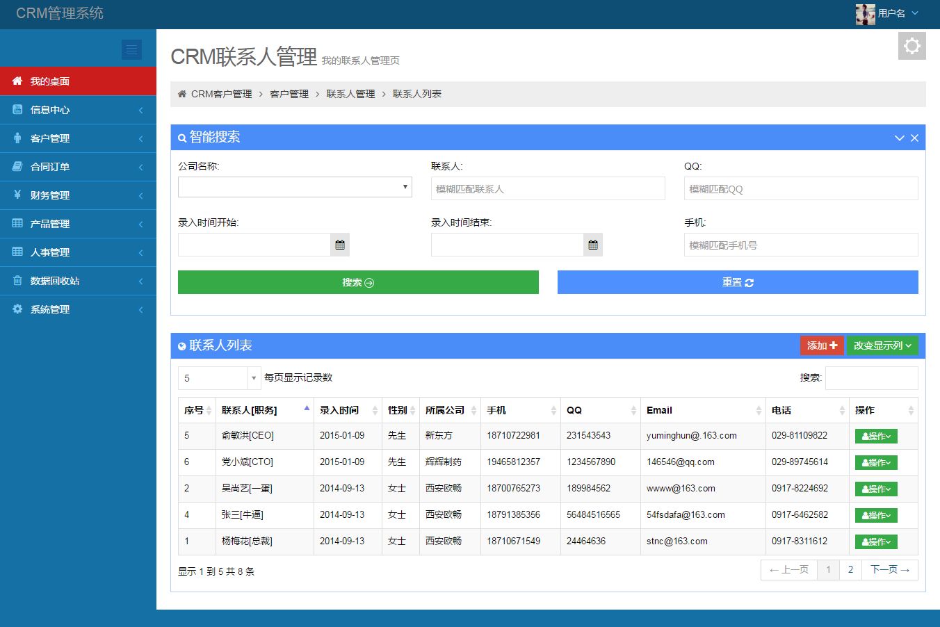Click the green 搜索 button

[x=358, y=282]
